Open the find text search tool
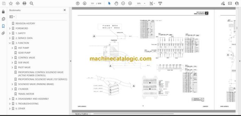The width and height of the screenshot is (241, 116). (31, 3)
